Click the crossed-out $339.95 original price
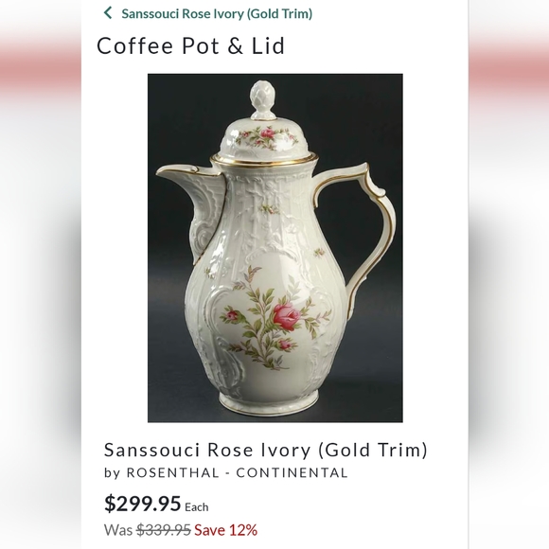The width and height of the screenshot is (549, 549). pyautogui.click(x=164, y=530)
